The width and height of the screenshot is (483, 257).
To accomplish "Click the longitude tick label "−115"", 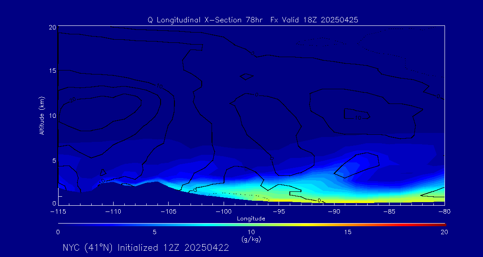I will (x=58, y=212).
